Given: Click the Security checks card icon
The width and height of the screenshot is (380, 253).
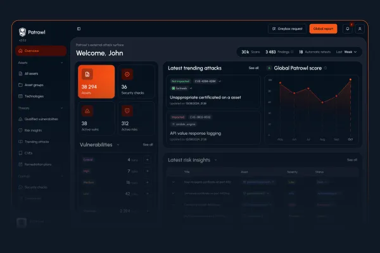Looking at the screenshot, I should (x=127, y=74).
